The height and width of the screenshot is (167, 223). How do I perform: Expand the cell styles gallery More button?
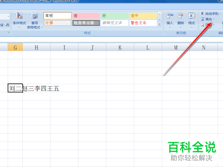[x=160, y=24]
